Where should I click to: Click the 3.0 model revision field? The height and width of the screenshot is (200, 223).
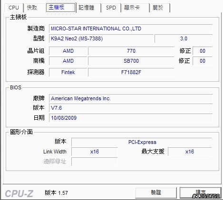click(184, 38)
